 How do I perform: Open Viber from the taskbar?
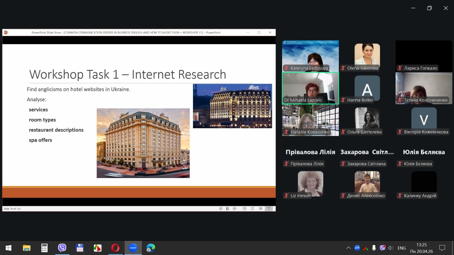coord(62,248)
